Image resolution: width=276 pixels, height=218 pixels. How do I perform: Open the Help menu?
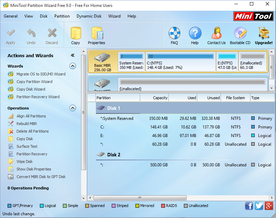click(132, 16)
